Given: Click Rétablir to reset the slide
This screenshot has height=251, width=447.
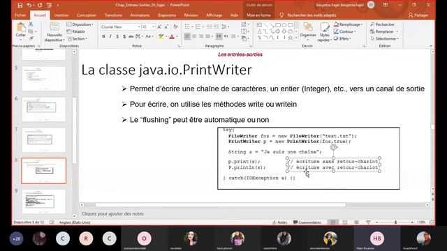Looking at the screenshot, I should pyautogui.click(x=76, y=31).
